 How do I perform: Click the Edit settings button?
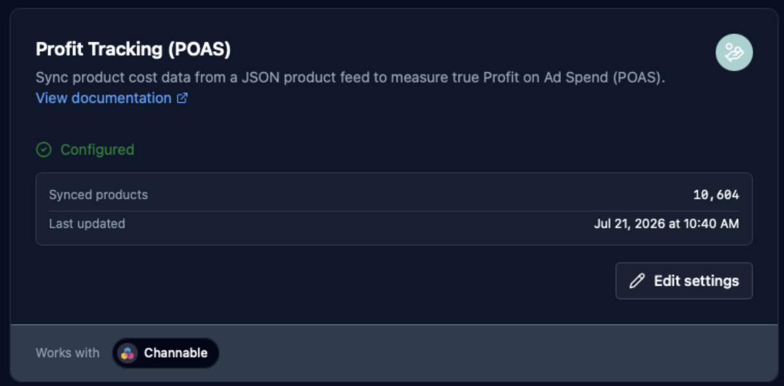point(684,281)
